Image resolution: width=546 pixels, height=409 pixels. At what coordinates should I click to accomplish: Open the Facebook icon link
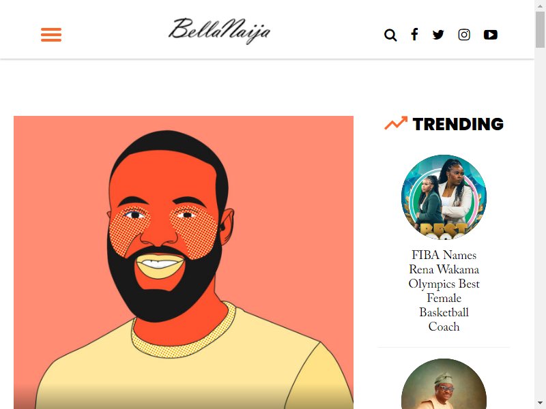coord(414,35)
